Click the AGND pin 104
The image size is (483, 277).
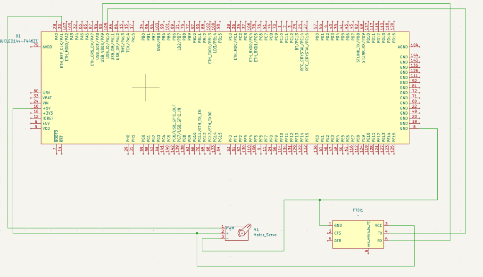coord(414,46)
